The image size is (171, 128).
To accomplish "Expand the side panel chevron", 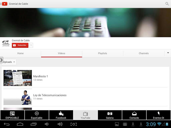I will pyautogui.click(x=1, y=60).
